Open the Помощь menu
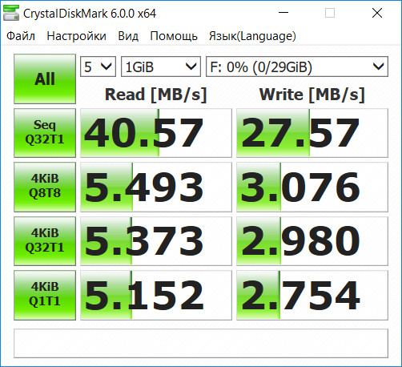 coord(174,36)
